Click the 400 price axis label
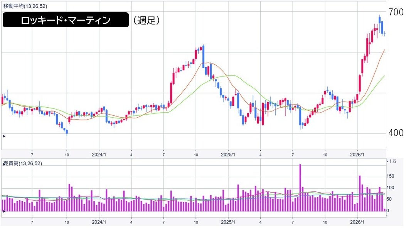 (x=396, y=133)
